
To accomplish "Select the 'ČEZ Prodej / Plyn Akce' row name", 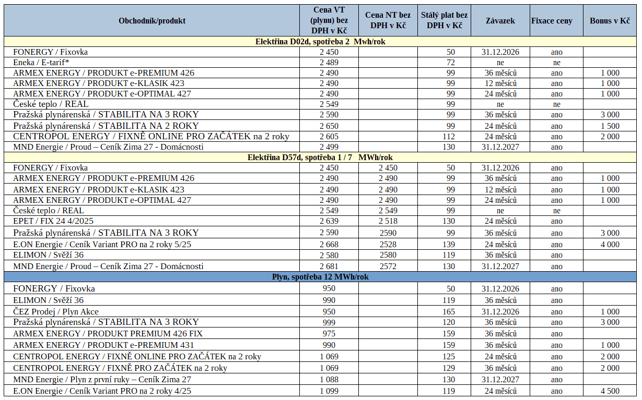I will click(x=56, y=311).
